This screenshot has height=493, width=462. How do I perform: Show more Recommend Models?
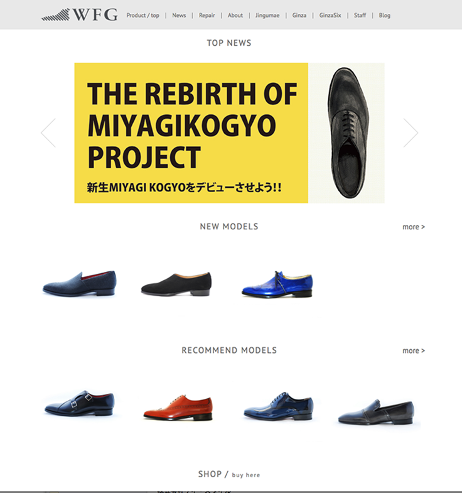pos(414,350)
